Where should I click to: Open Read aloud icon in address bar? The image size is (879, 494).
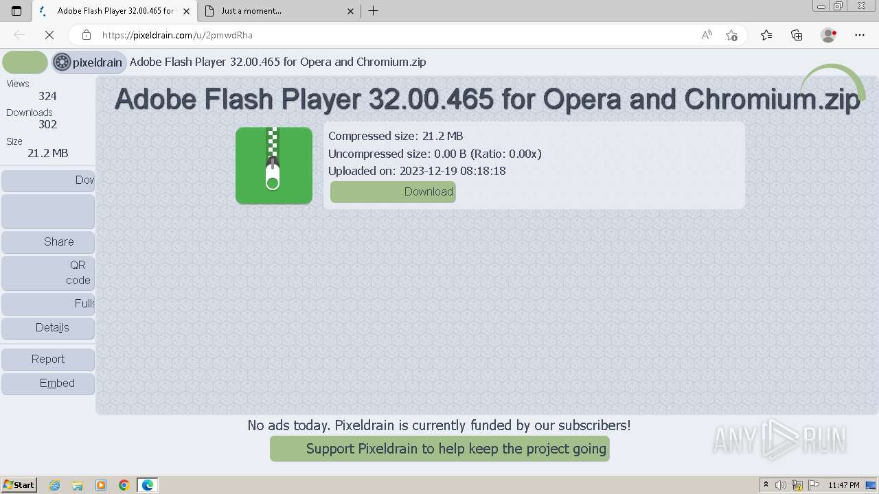click(707, 35)
